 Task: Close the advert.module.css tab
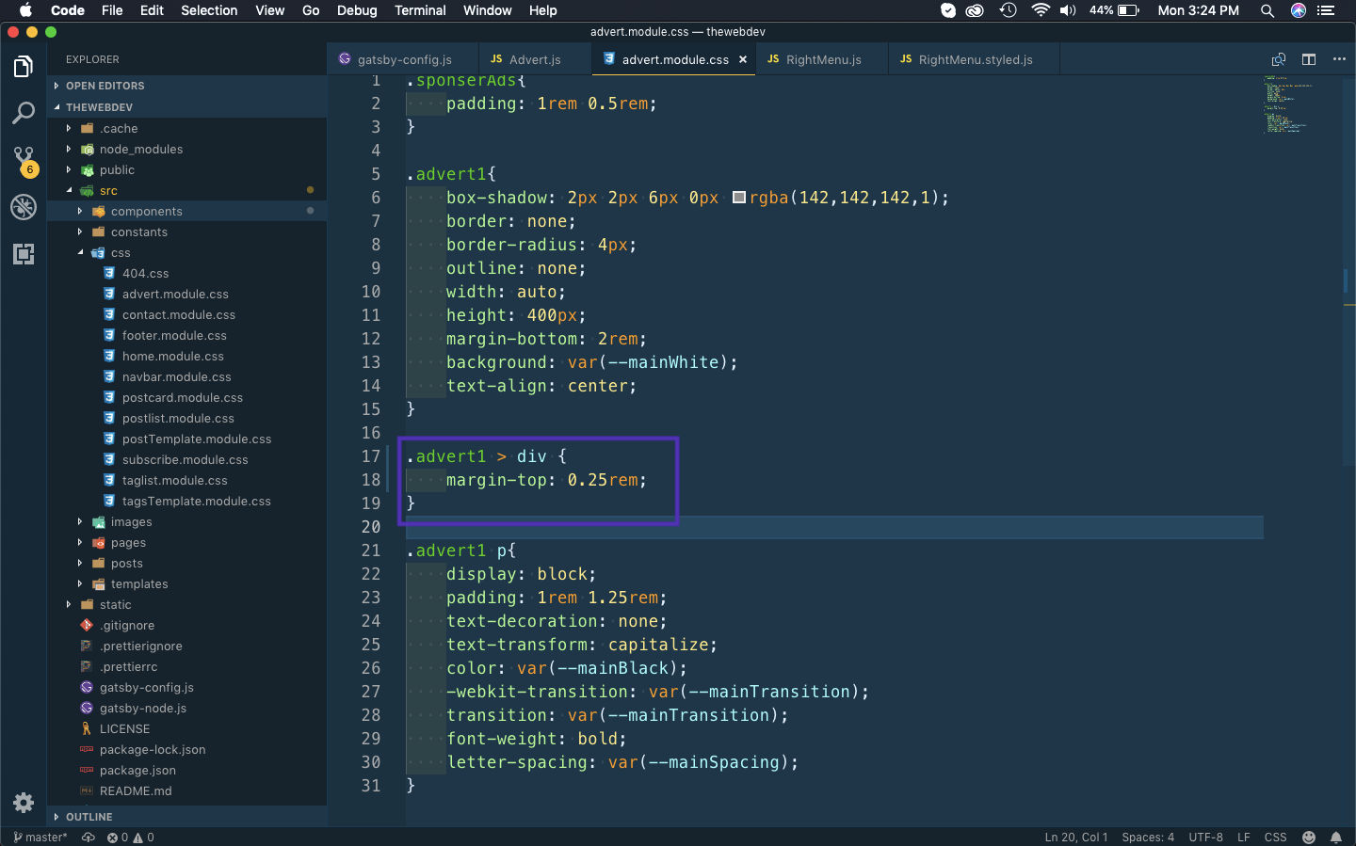pyautogui.click(x=743, y=59)
